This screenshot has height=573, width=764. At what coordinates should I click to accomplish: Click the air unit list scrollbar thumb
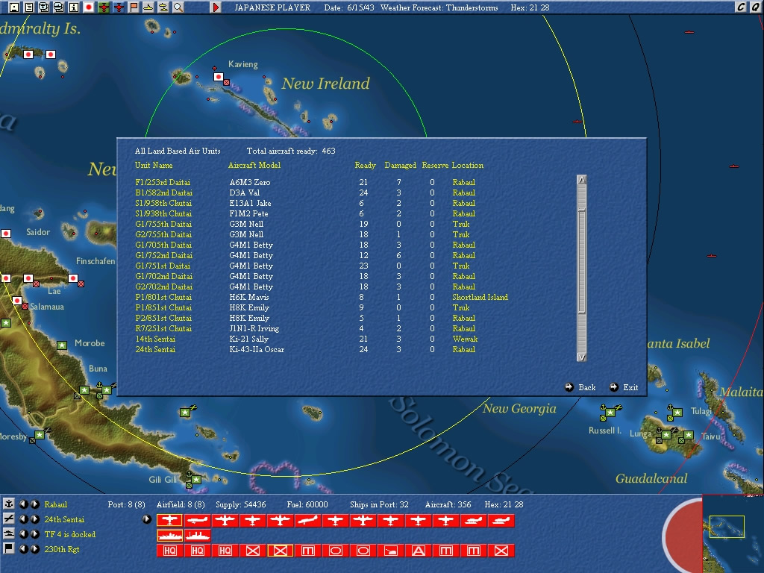(581, 262)
